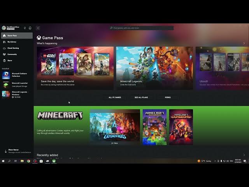Click the notifications bell icon

(30, 28)
